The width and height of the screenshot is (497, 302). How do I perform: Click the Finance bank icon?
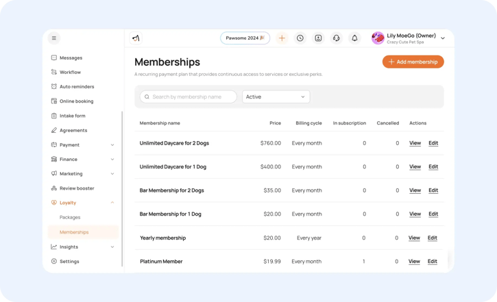(54, 159)
